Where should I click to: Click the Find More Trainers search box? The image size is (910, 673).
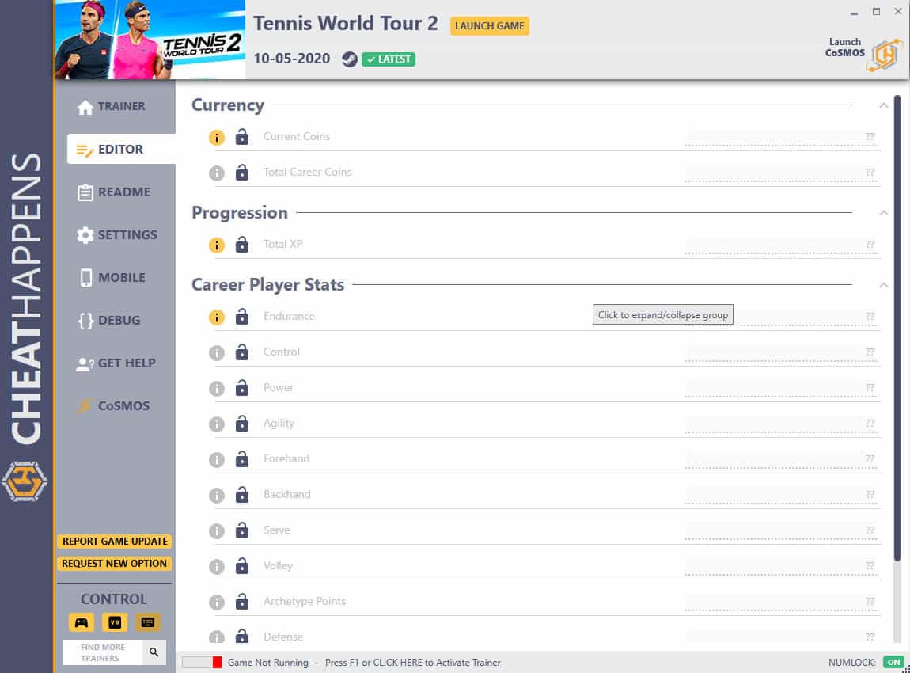103,652
